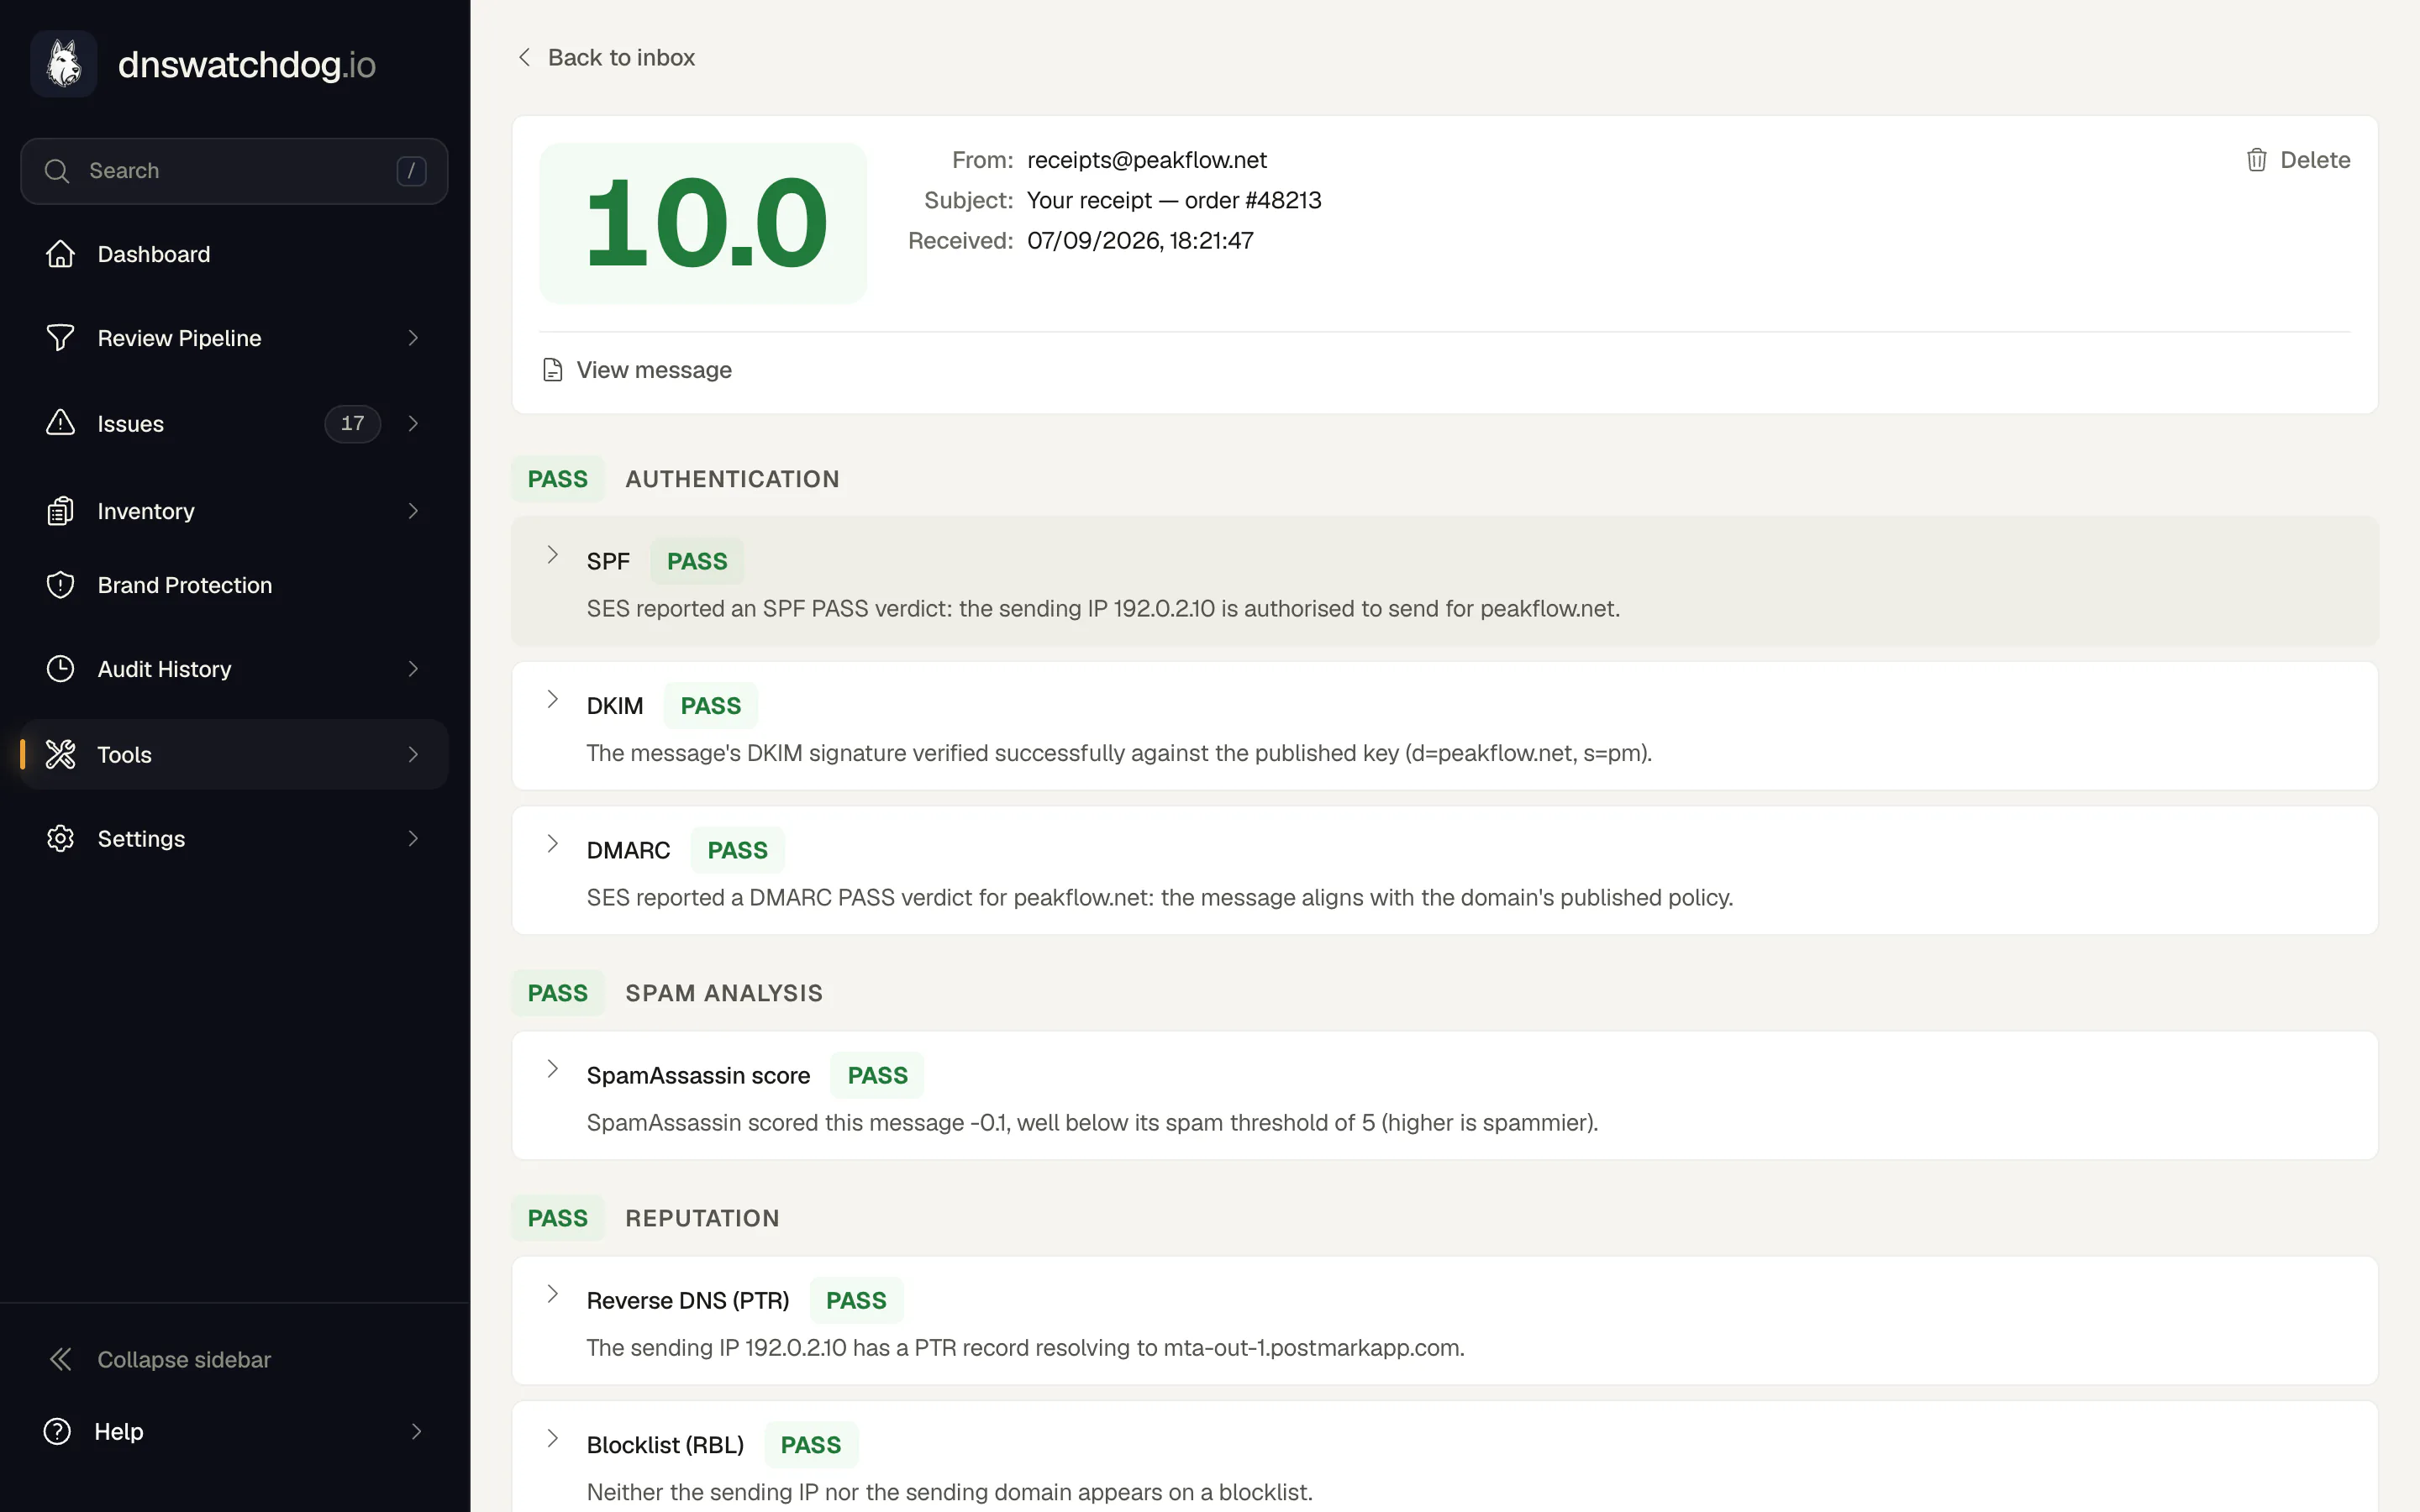Click the Collapse sidebar double-chevron icon

60,1359
